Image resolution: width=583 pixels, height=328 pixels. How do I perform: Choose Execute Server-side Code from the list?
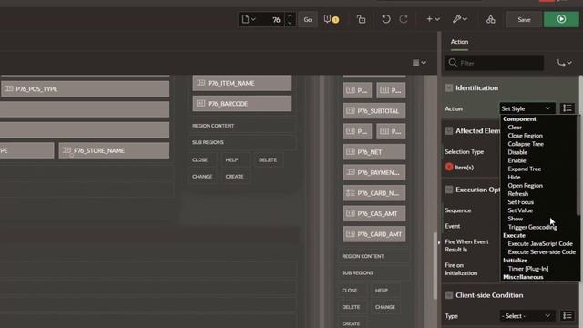point(541,252)
